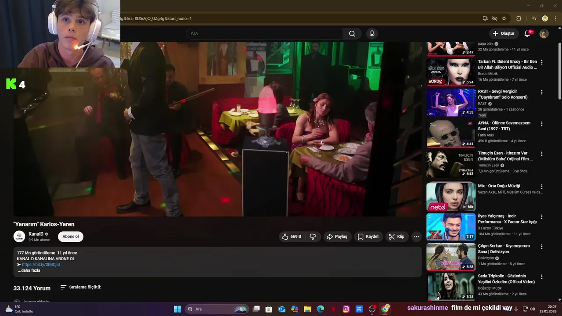Open Windows Start menu
562x316 pixels.
(177, 309)
